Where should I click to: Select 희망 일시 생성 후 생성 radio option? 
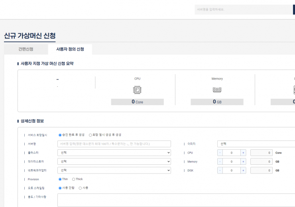[90, 135]
